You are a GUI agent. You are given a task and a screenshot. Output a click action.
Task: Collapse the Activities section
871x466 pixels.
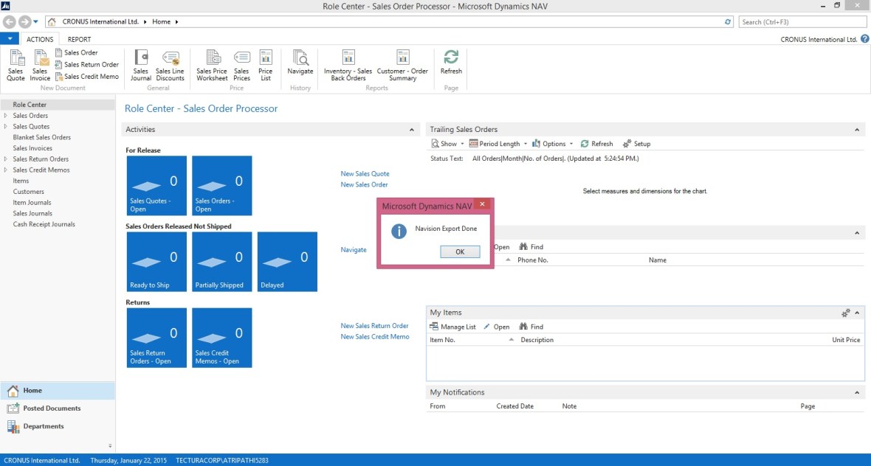point(412,130)
